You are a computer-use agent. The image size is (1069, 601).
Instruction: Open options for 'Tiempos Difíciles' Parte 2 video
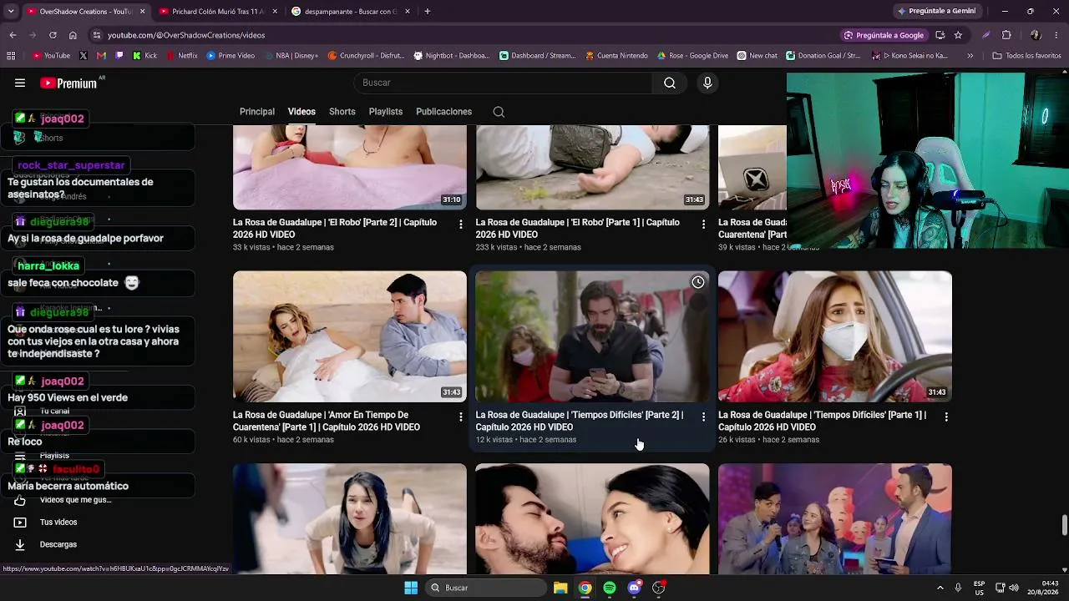[703, 416]
